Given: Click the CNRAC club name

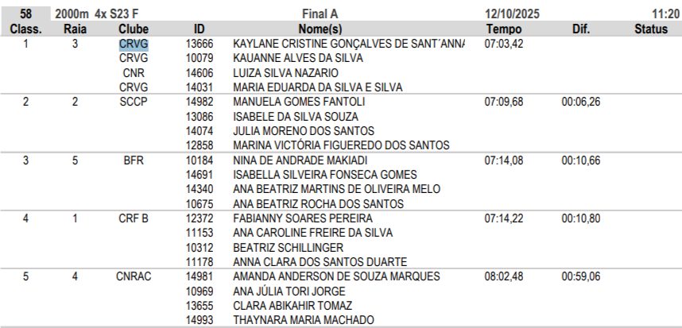Looking at the screenshot, I should [134, 276].
